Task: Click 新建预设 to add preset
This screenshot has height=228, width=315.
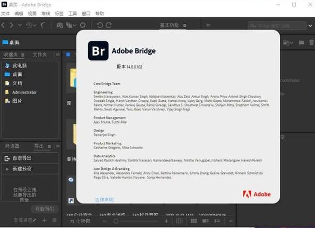Action: 30,169
